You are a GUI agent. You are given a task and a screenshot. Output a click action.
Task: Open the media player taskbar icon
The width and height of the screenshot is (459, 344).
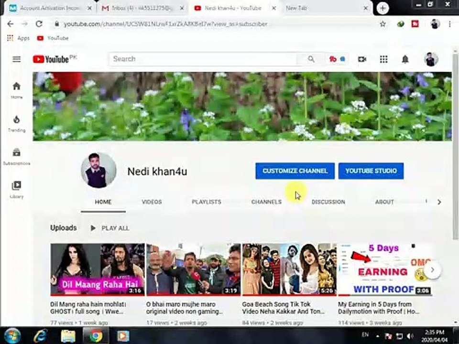123,336
